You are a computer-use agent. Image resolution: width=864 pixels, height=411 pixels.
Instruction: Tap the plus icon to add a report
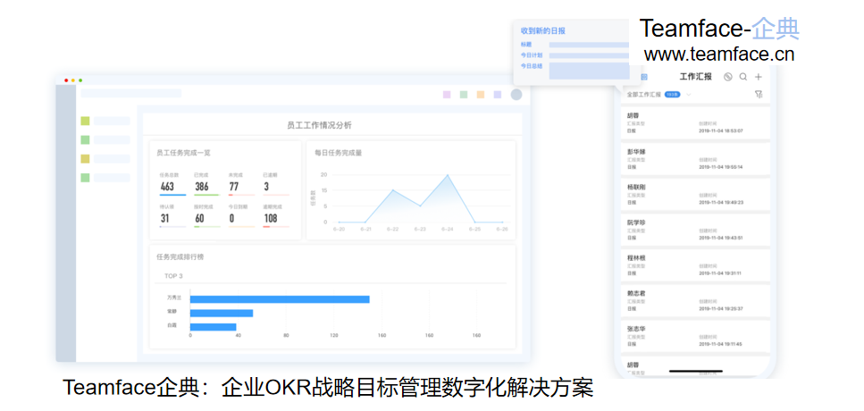[x=759, y=77]
